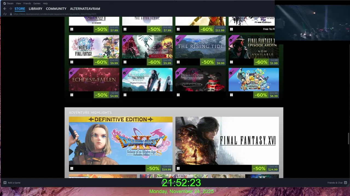Click the Friends & Chat label

(x=335, y=183)
